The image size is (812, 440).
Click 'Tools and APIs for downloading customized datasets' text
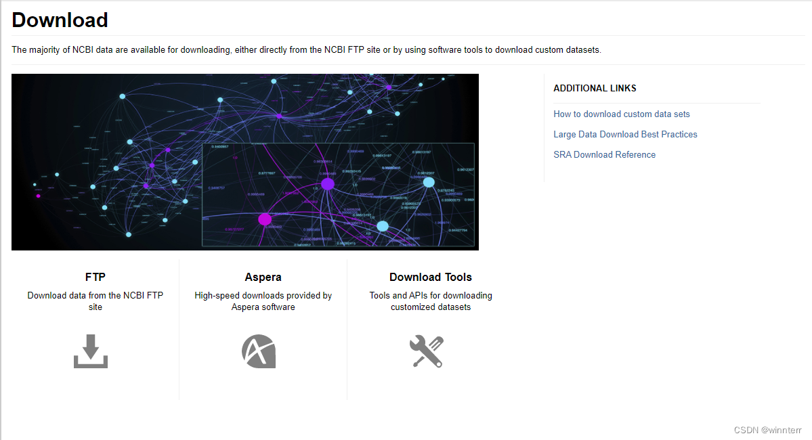pyautogui.click(x=431, y=301)
